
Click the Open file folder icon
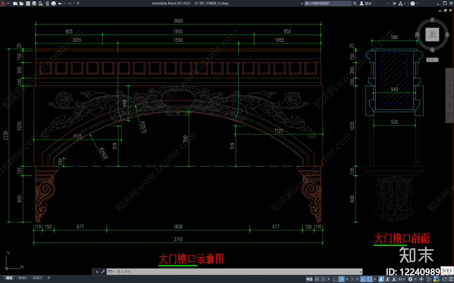tap(21, 3)
